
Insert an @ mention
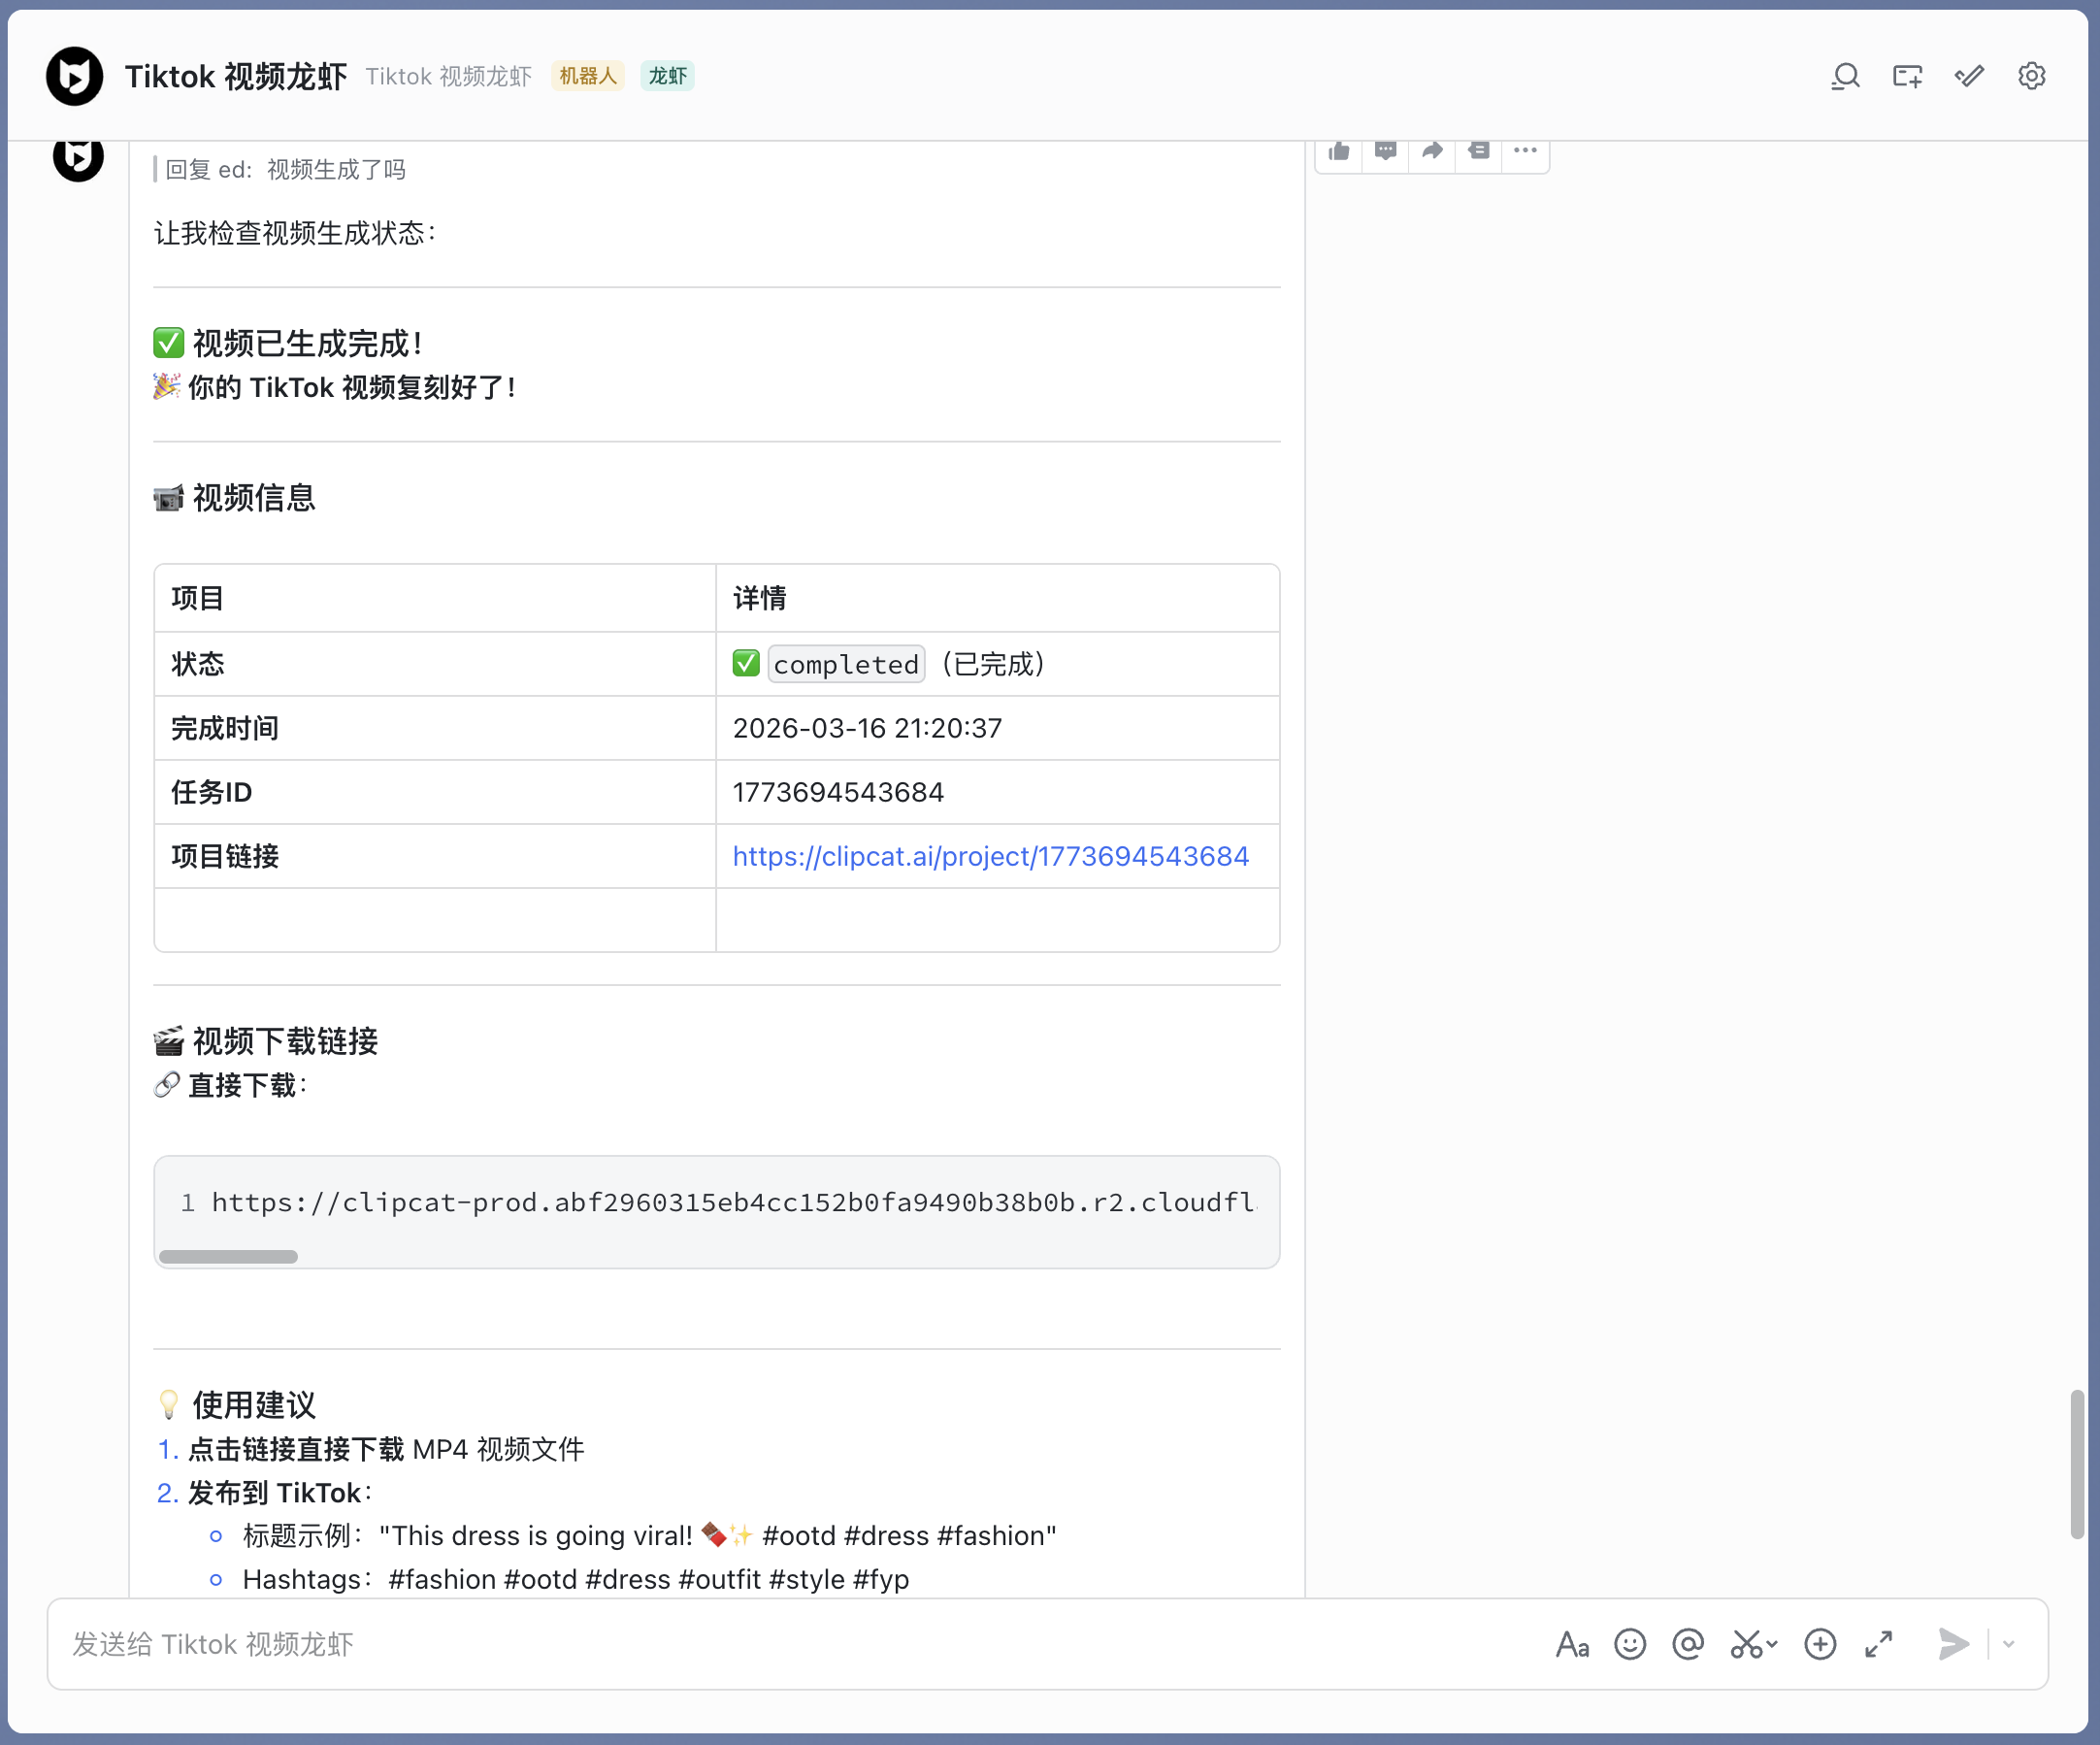(1688, 1644)
